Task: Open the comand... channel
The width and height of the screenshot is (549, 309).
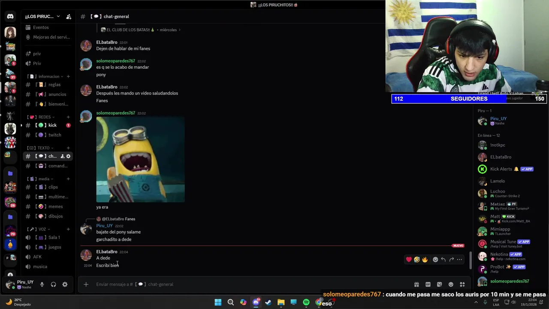Action: (x=47, y=166)
